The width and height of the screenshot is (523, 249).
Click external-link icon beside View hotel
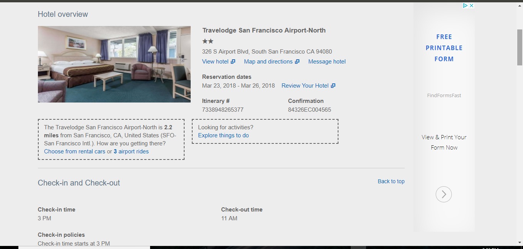pyautogui.click(x=233, y=62)
